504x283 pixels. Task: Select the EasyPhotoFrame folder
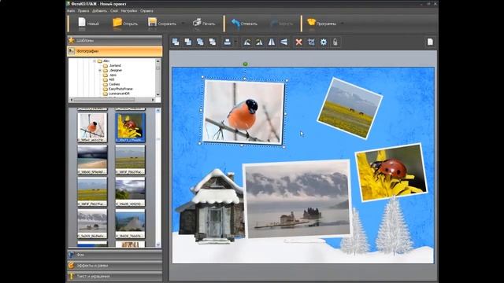coord(120,89)
